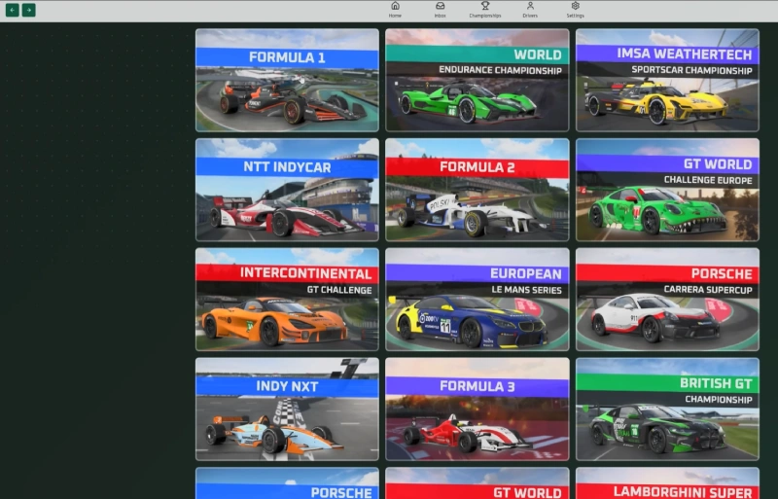Select the European Le Mans Series card

click(x=477, y=300)
